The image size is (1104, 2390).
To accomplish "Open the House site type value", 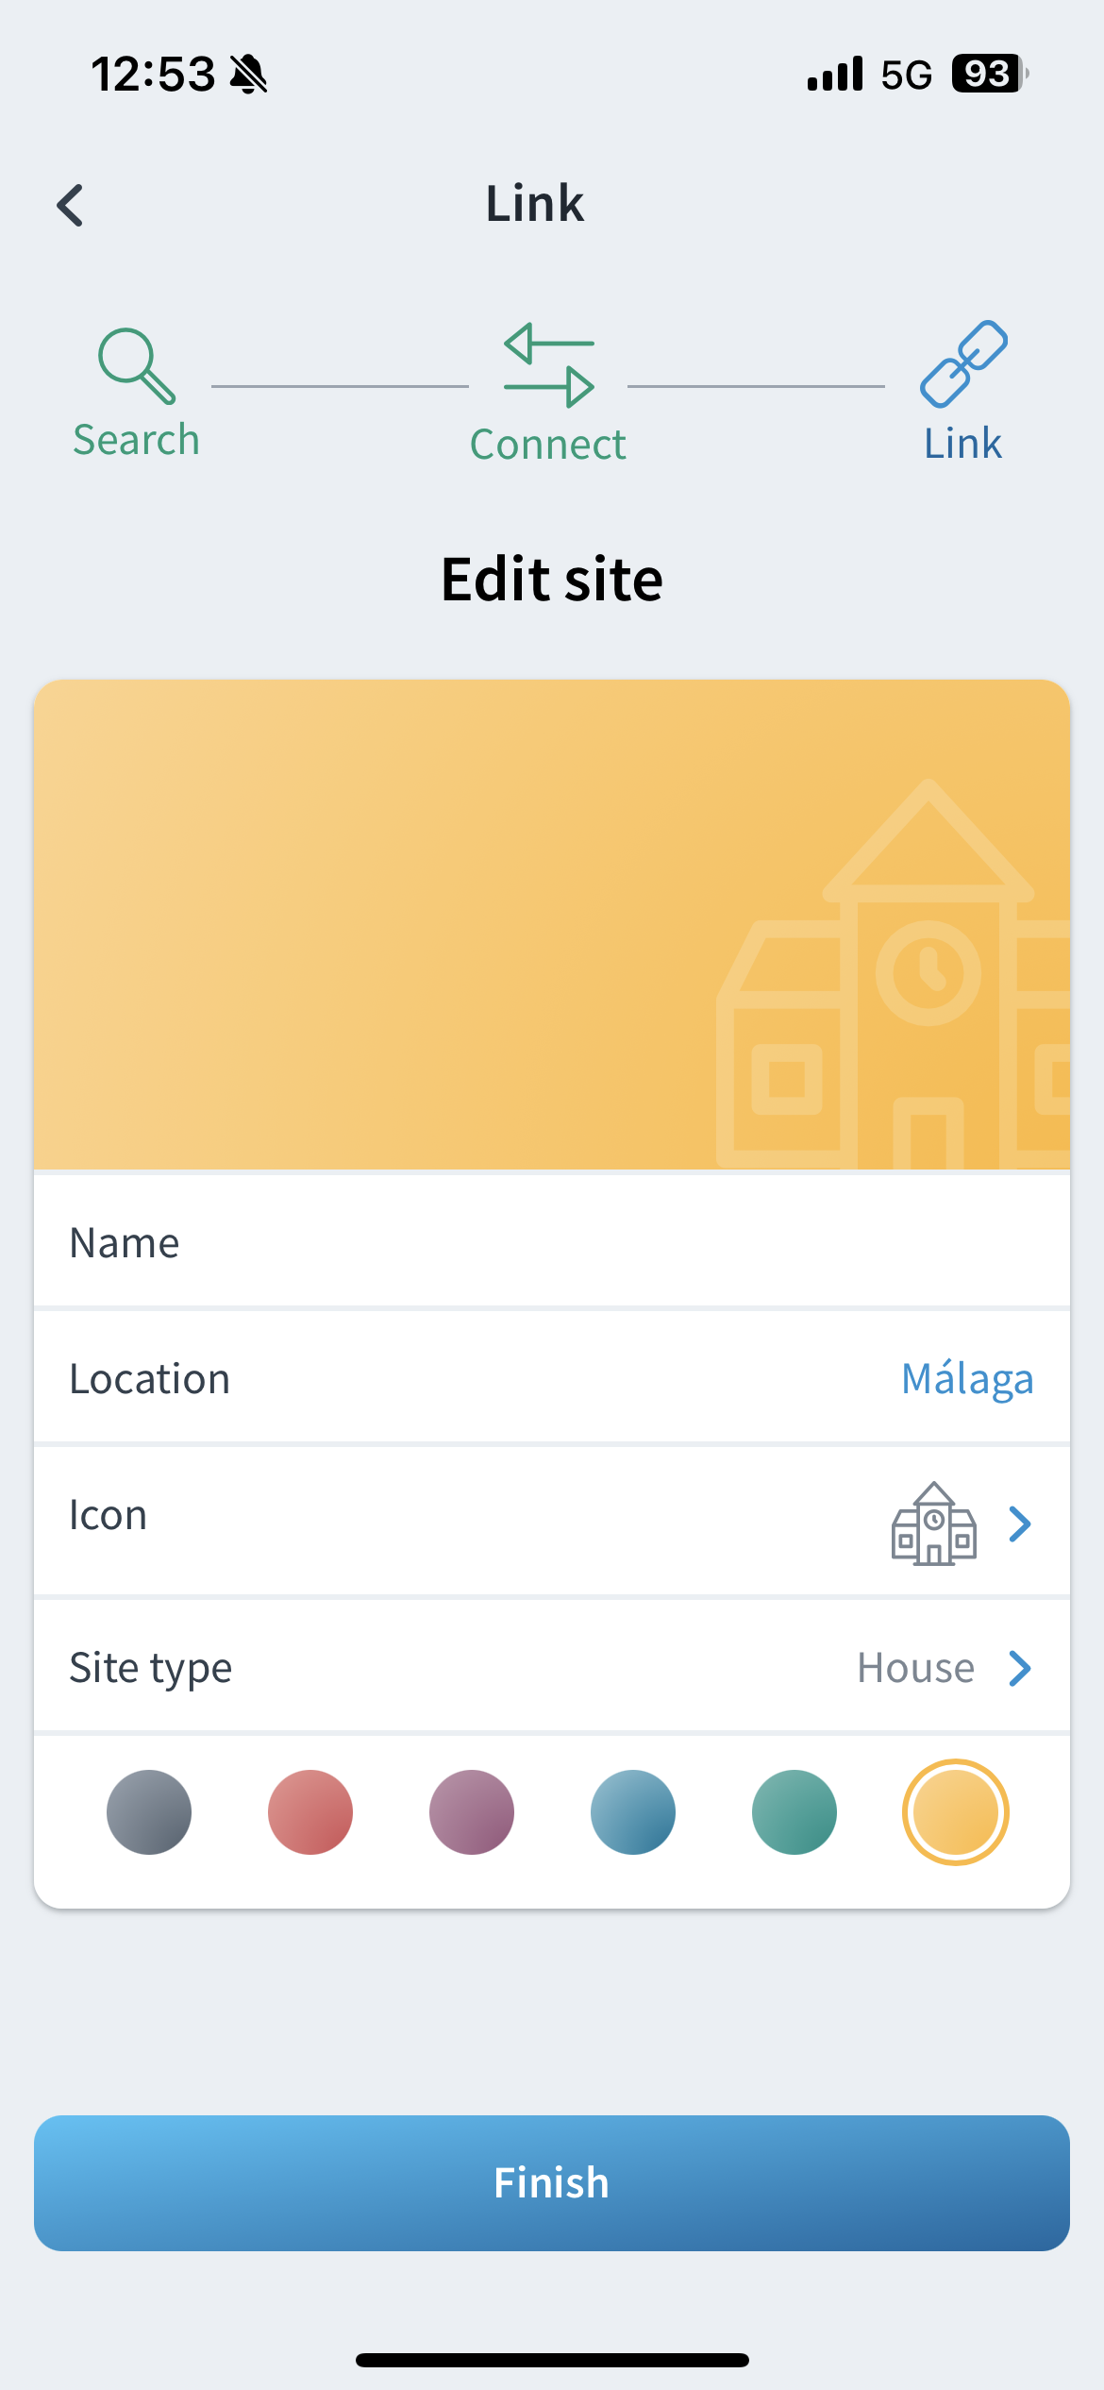I will 915,1668.
